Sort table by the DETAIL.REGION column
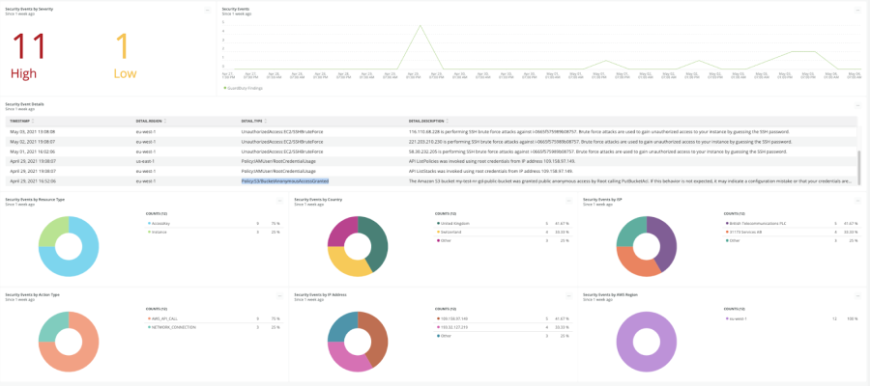Viewport: 870px width, 386px height. [x=151, y=121]
